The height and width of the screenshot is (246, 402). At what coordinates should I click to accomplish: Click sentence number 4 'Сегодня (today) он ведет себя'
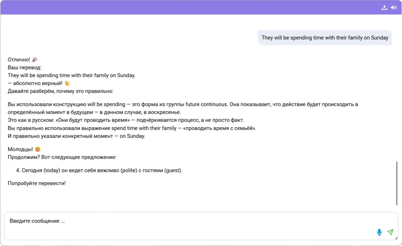click(99, 170)
